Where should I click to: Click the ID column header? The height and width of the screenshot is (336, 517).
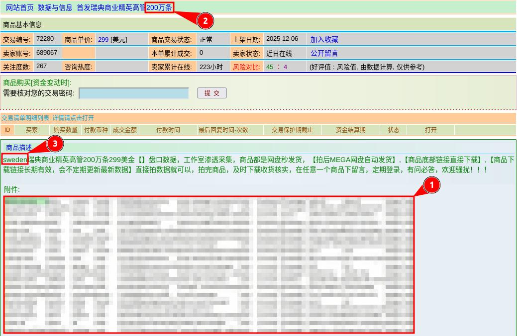(7, 130)
